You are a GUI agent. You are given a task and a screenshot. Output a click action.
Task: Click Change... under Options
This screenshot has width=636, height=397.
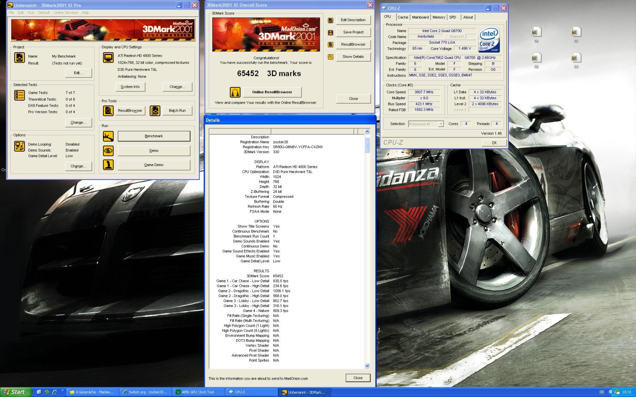click(78, 166)
